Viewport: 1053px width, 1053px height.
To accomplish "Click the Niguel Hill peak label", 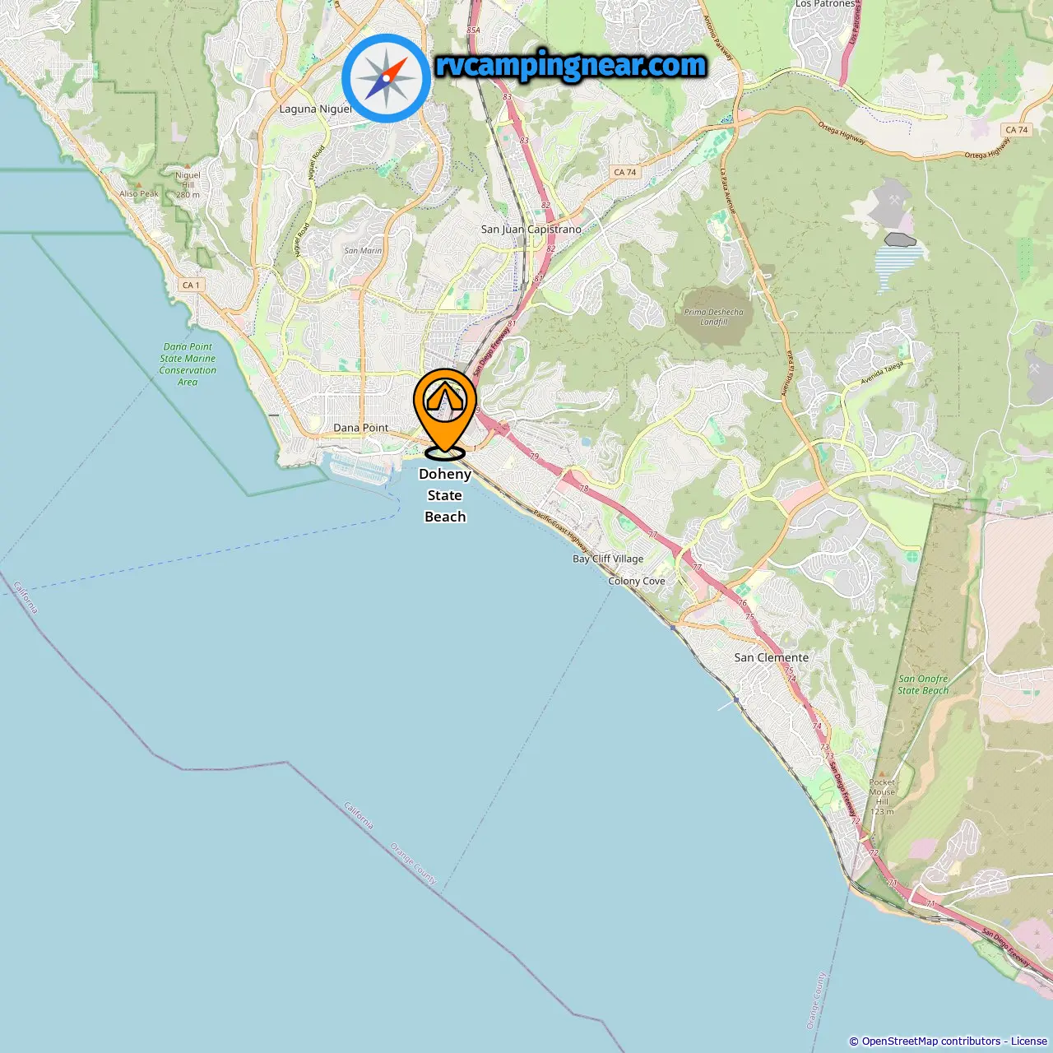I will (x=188, y=184).
